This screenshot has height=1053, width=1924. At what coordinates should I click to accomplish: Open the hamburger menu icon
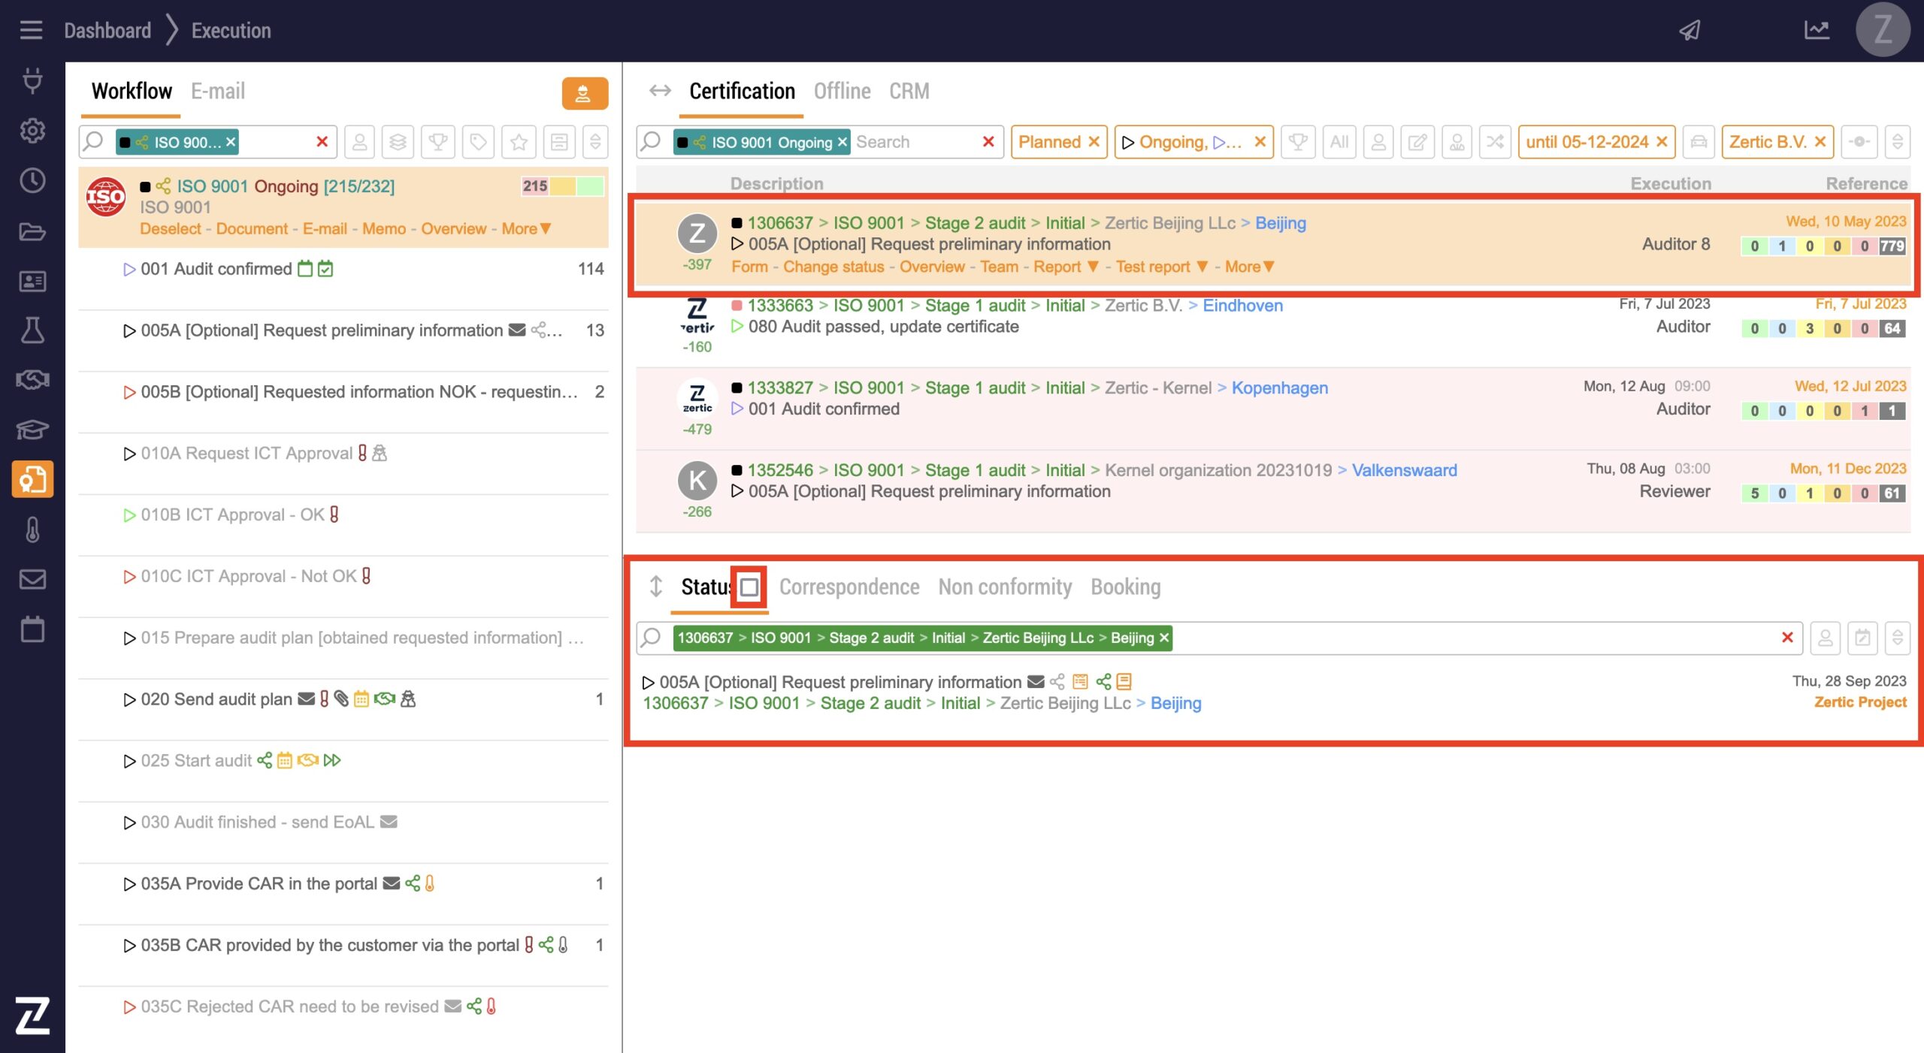pyautogui.click(x=31, y=30)
